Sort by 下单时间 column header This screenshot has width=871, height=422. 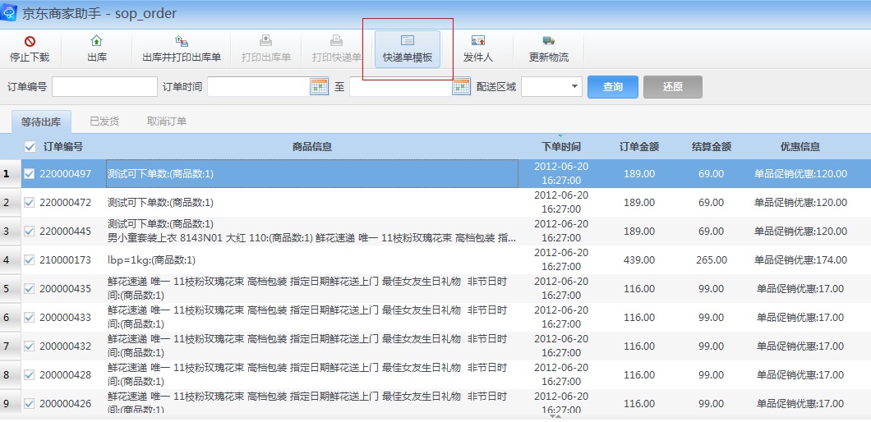click(560, 147)
